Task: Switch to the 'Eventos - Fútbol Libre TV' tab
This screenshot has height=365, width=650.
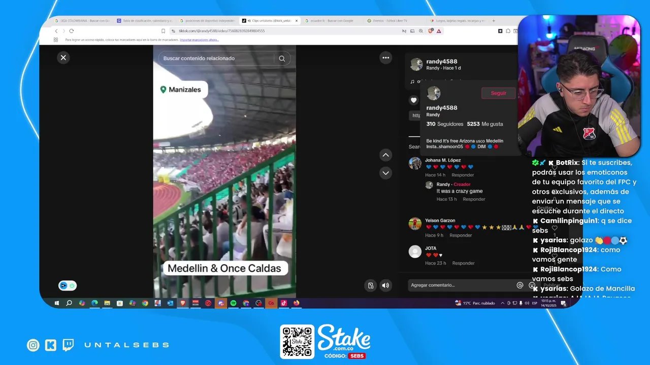Action: 395,21
